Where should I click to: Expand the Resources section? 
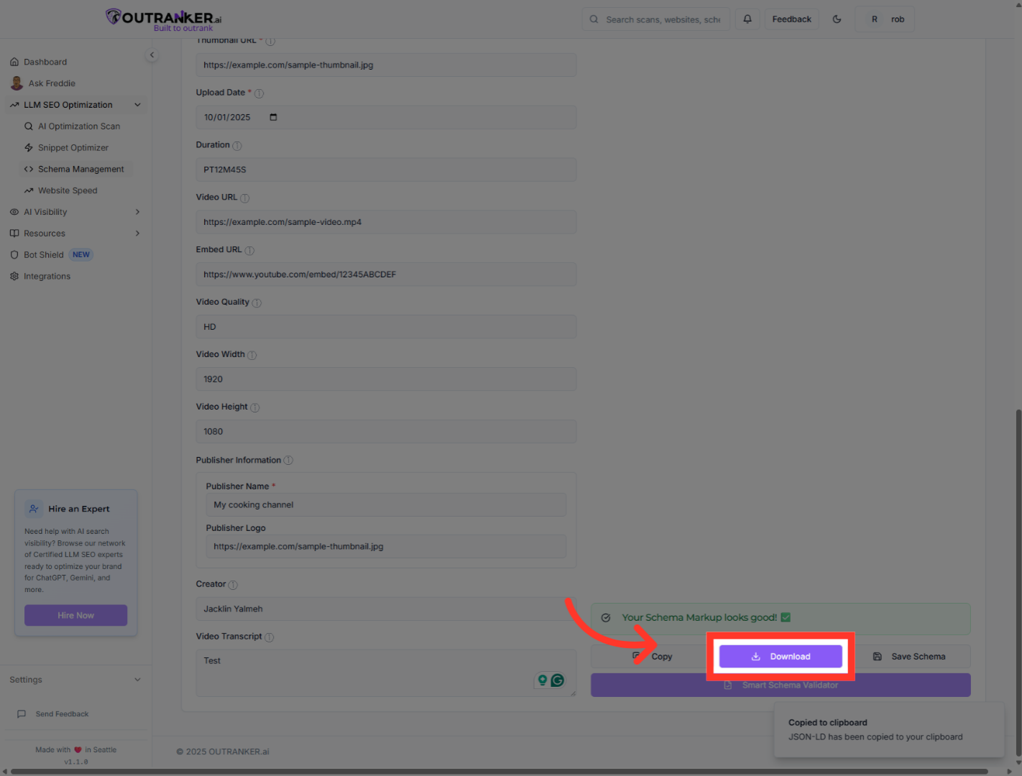[x=137, y=233]
